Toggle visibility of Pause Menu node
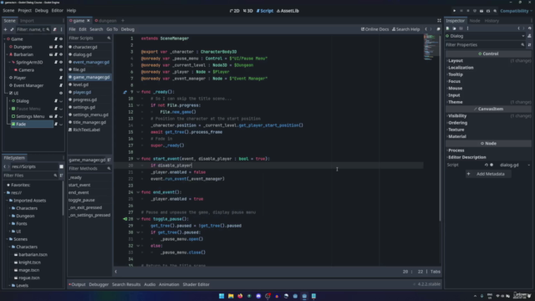 pos(61,109)
